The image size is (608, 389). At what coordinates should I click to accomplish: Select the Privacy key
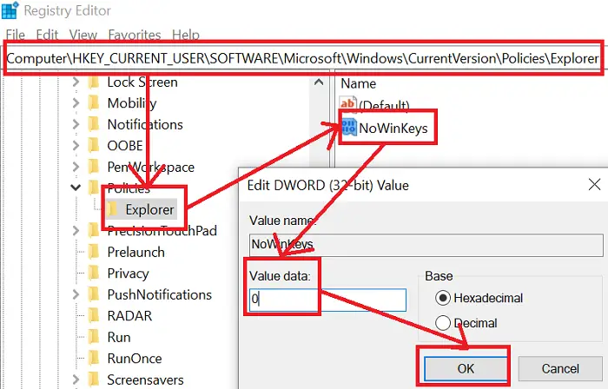[128, 274]
